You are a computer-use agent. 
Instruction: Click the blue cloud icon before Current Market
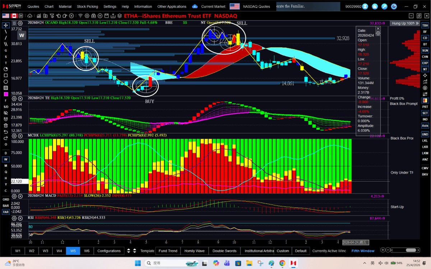coord(195,6)
